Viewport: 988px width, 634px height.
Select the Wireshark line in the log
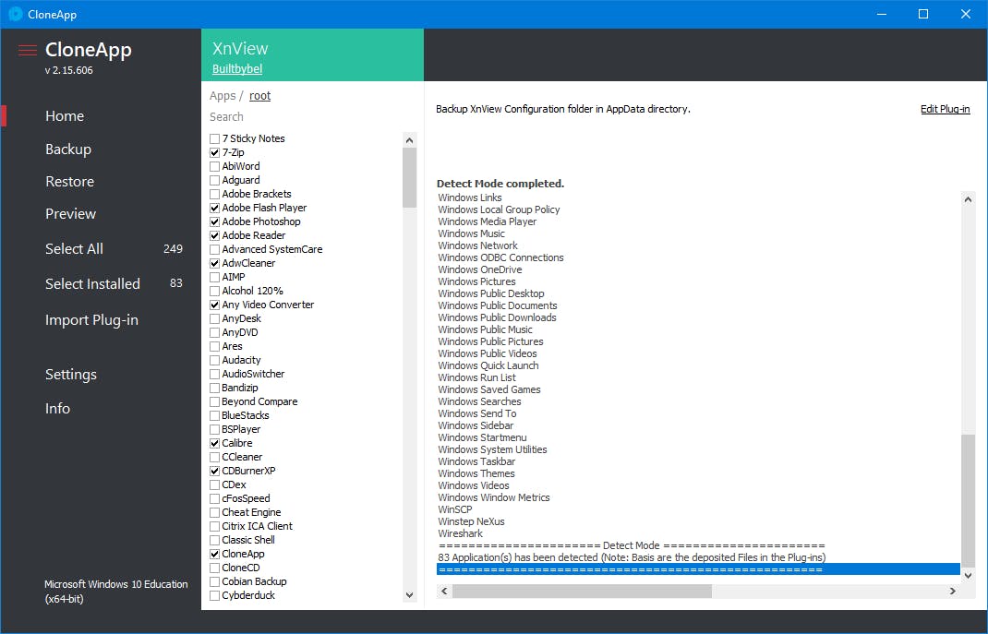click(x=461, y=533)
